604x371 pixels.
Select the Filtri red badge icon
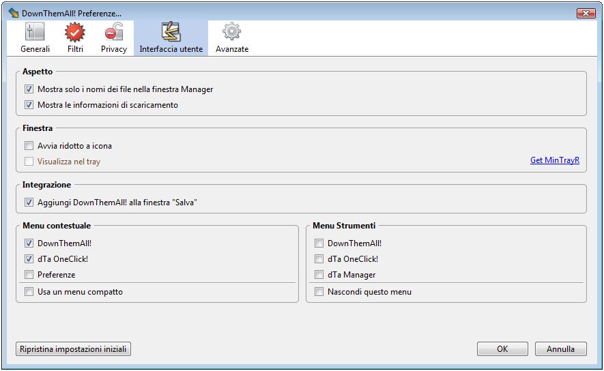pos(75,32)
